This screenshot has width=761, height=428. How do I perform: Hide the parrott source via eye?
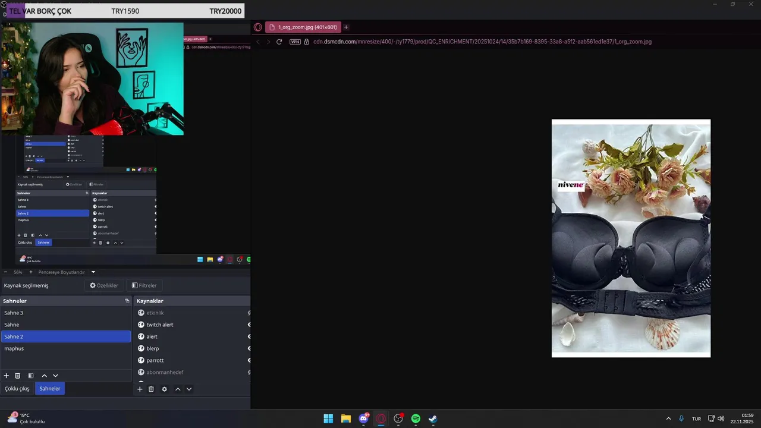[249, 360]
